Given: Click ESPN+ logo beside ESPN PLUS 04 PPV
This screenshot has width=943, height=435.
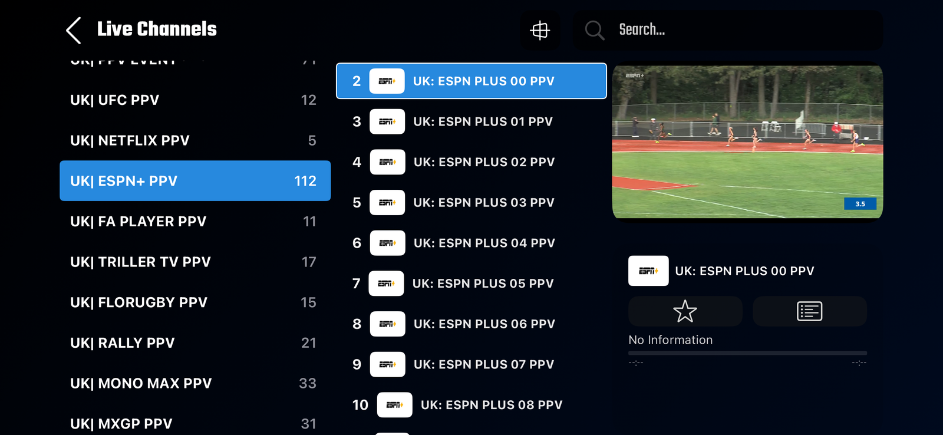Looking at the screenshot, I should [387, 243].
